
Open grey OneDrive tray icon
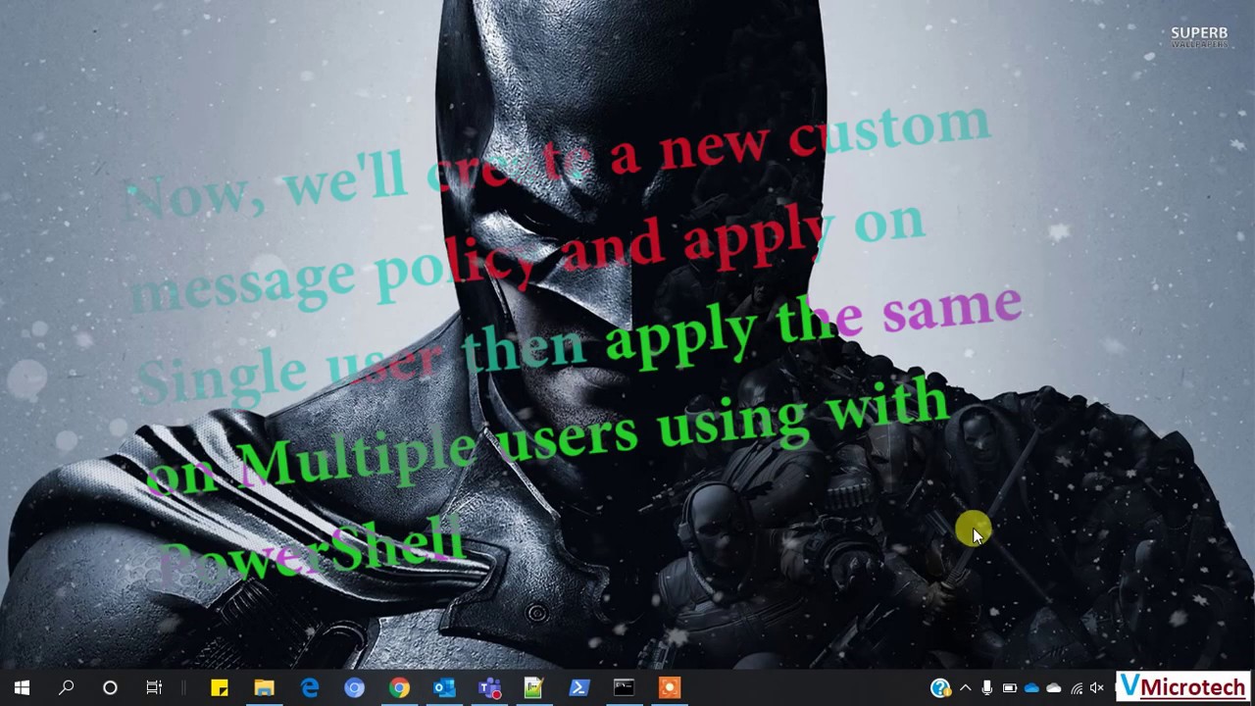[1054, 688]
